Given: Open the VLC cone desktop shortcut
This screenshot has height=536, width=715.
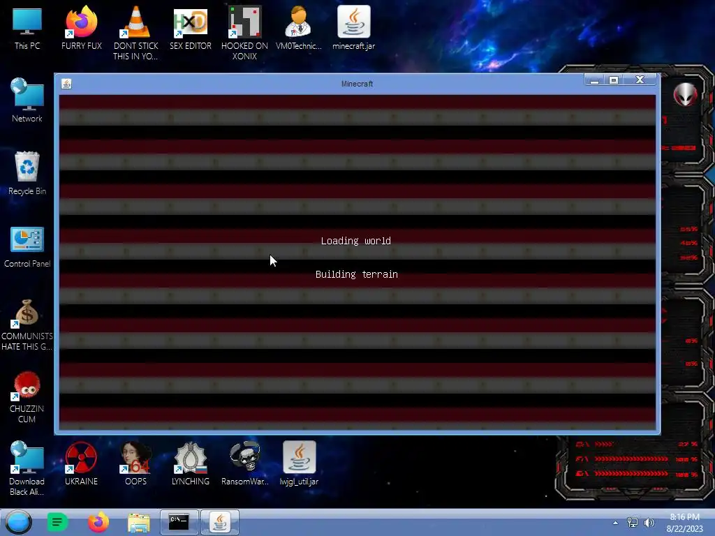Looking at the screenshot, I should [x=136, y=32].
